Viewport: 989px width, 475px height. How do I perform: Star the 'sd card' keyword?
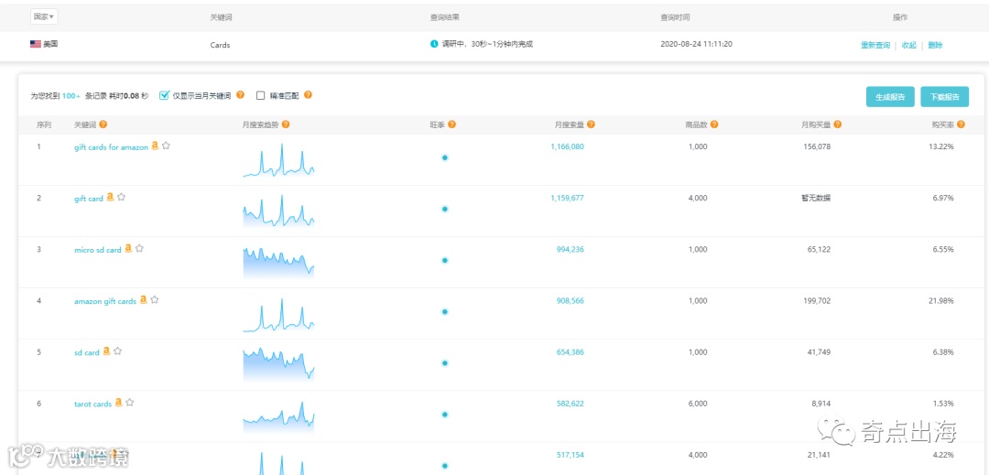pos(118,352)
